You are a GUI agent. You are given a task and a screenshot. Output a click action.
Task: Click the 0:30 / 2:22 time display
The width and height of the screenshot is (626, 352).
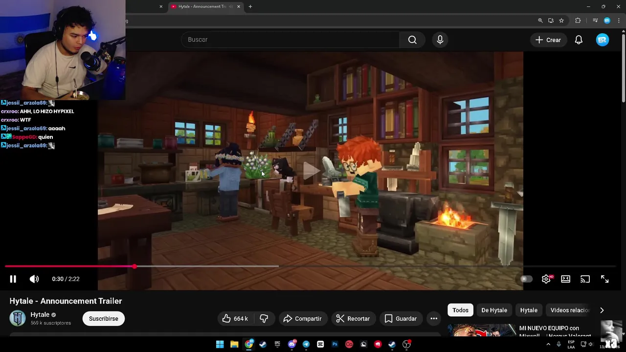pos(66,279)
